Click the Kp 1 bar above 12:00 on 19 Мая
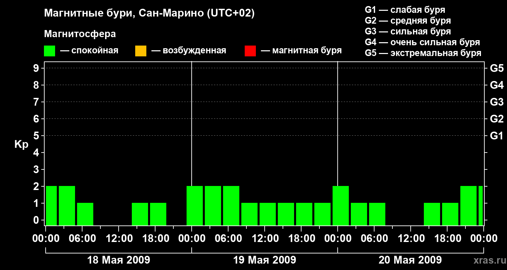Screen dimensions: 507x270 (x=268, y=214)
